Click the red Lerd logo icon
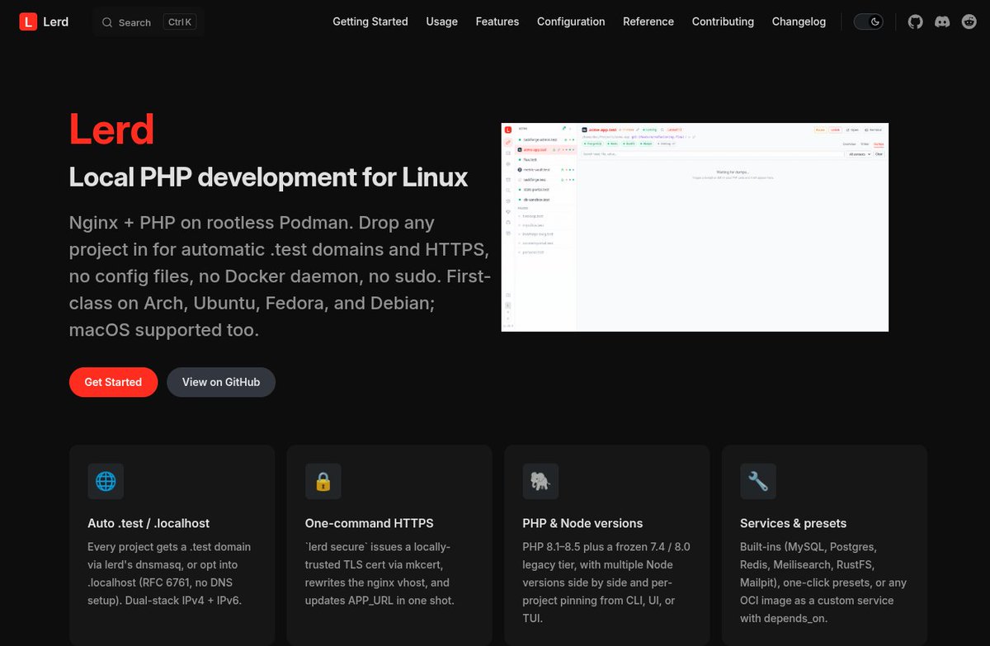Viewport: 990px width, 646px height. point(28,21)
